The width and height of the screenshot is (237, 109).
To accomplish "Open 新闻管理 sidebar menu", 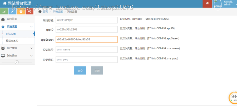I will click(x=17, y=56).
